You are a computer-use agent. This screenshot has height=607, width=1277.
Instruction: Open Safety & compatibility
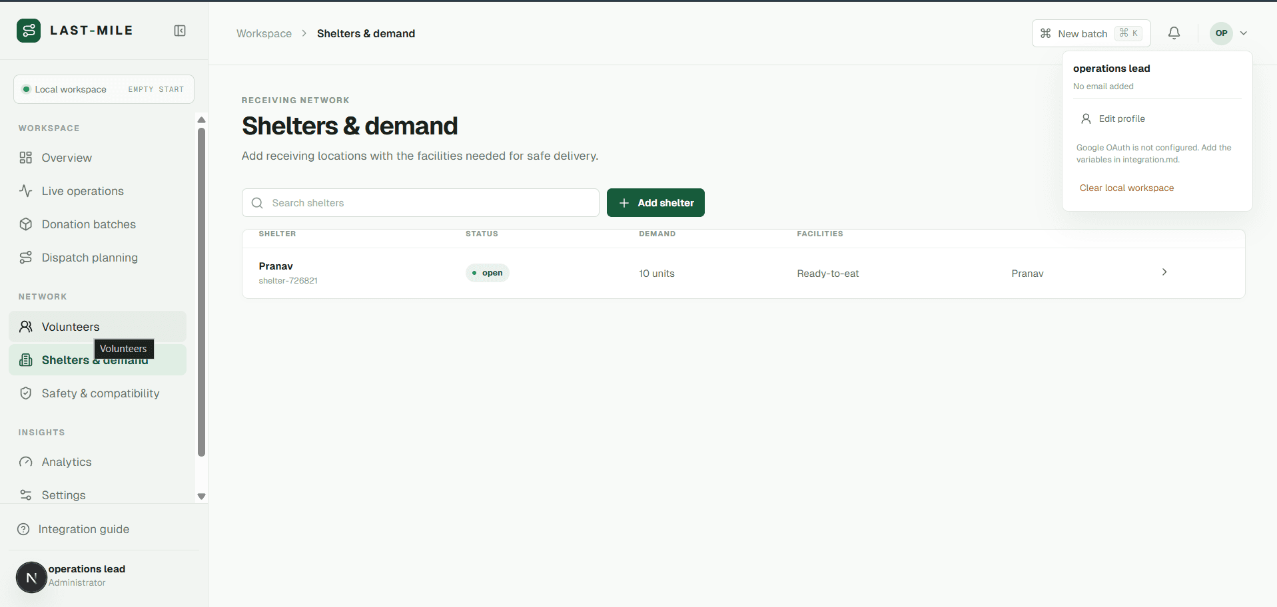[x=97, y=393]
